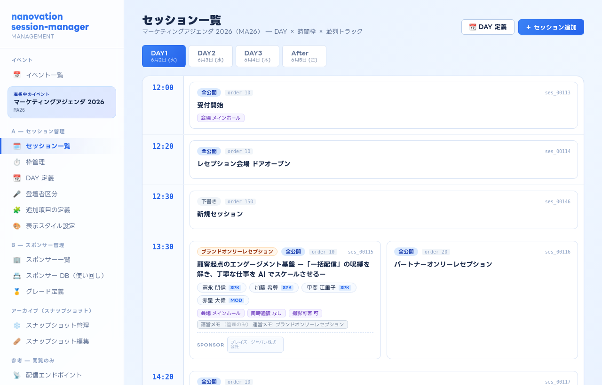Open the レセプション会場 ドアオープン session

pos(384,160)
